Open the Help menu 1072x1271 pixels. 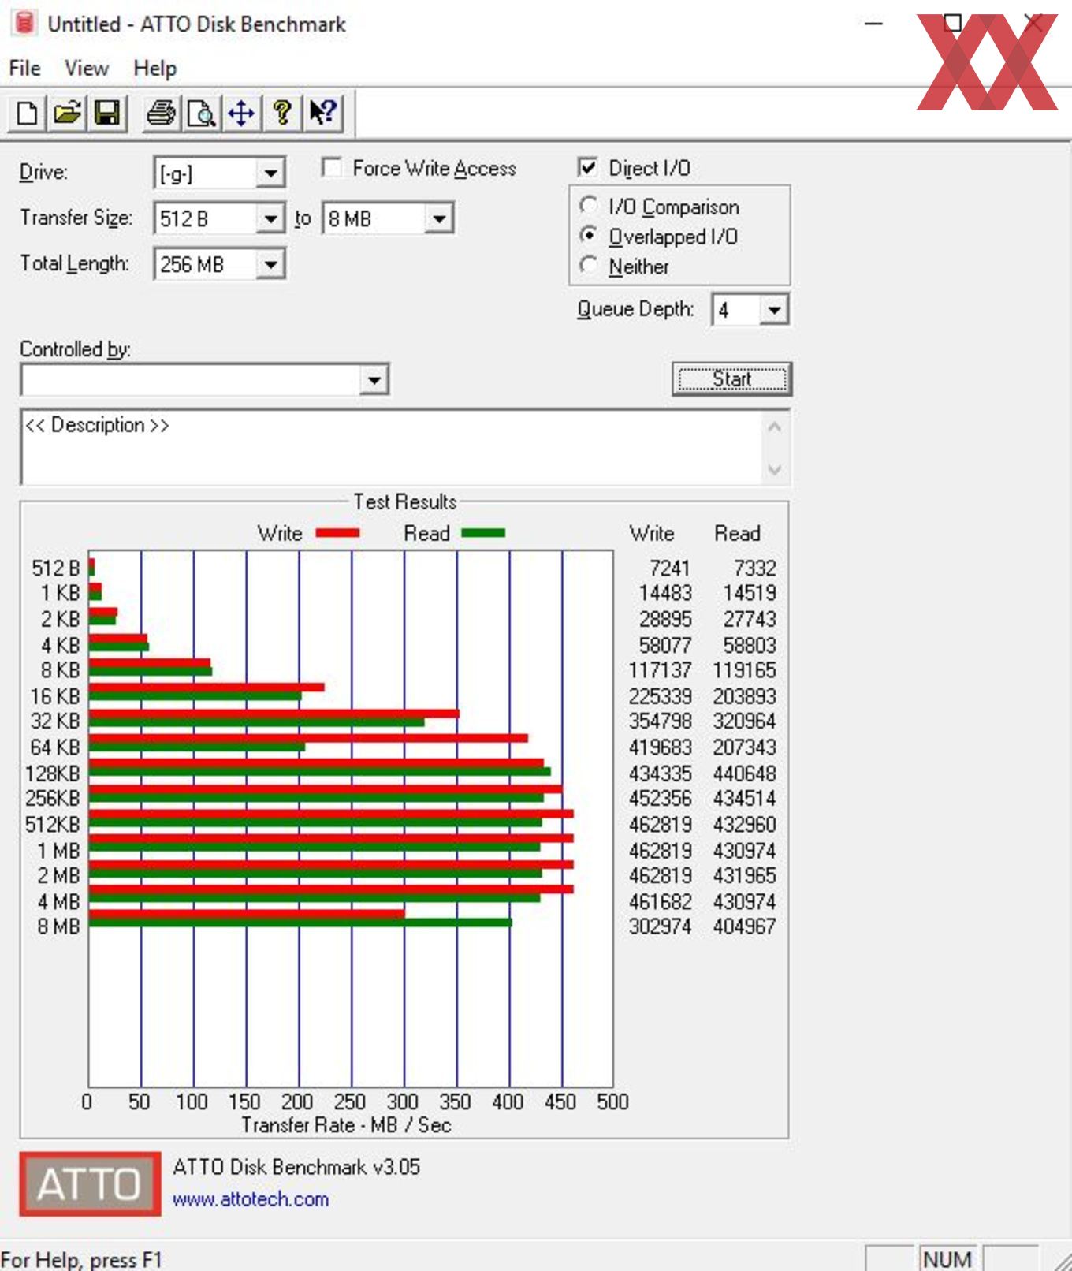point(154,69)
